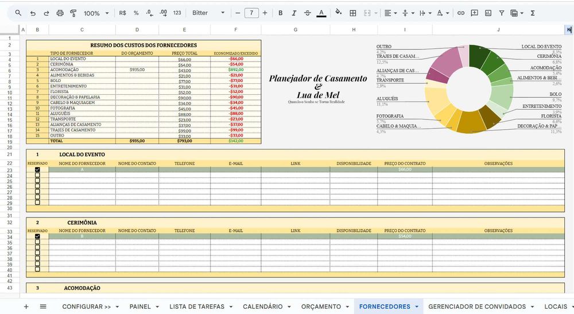This screenshot has width=574, height=314.
Task: Undo the last action
Action: coord(33,13)
